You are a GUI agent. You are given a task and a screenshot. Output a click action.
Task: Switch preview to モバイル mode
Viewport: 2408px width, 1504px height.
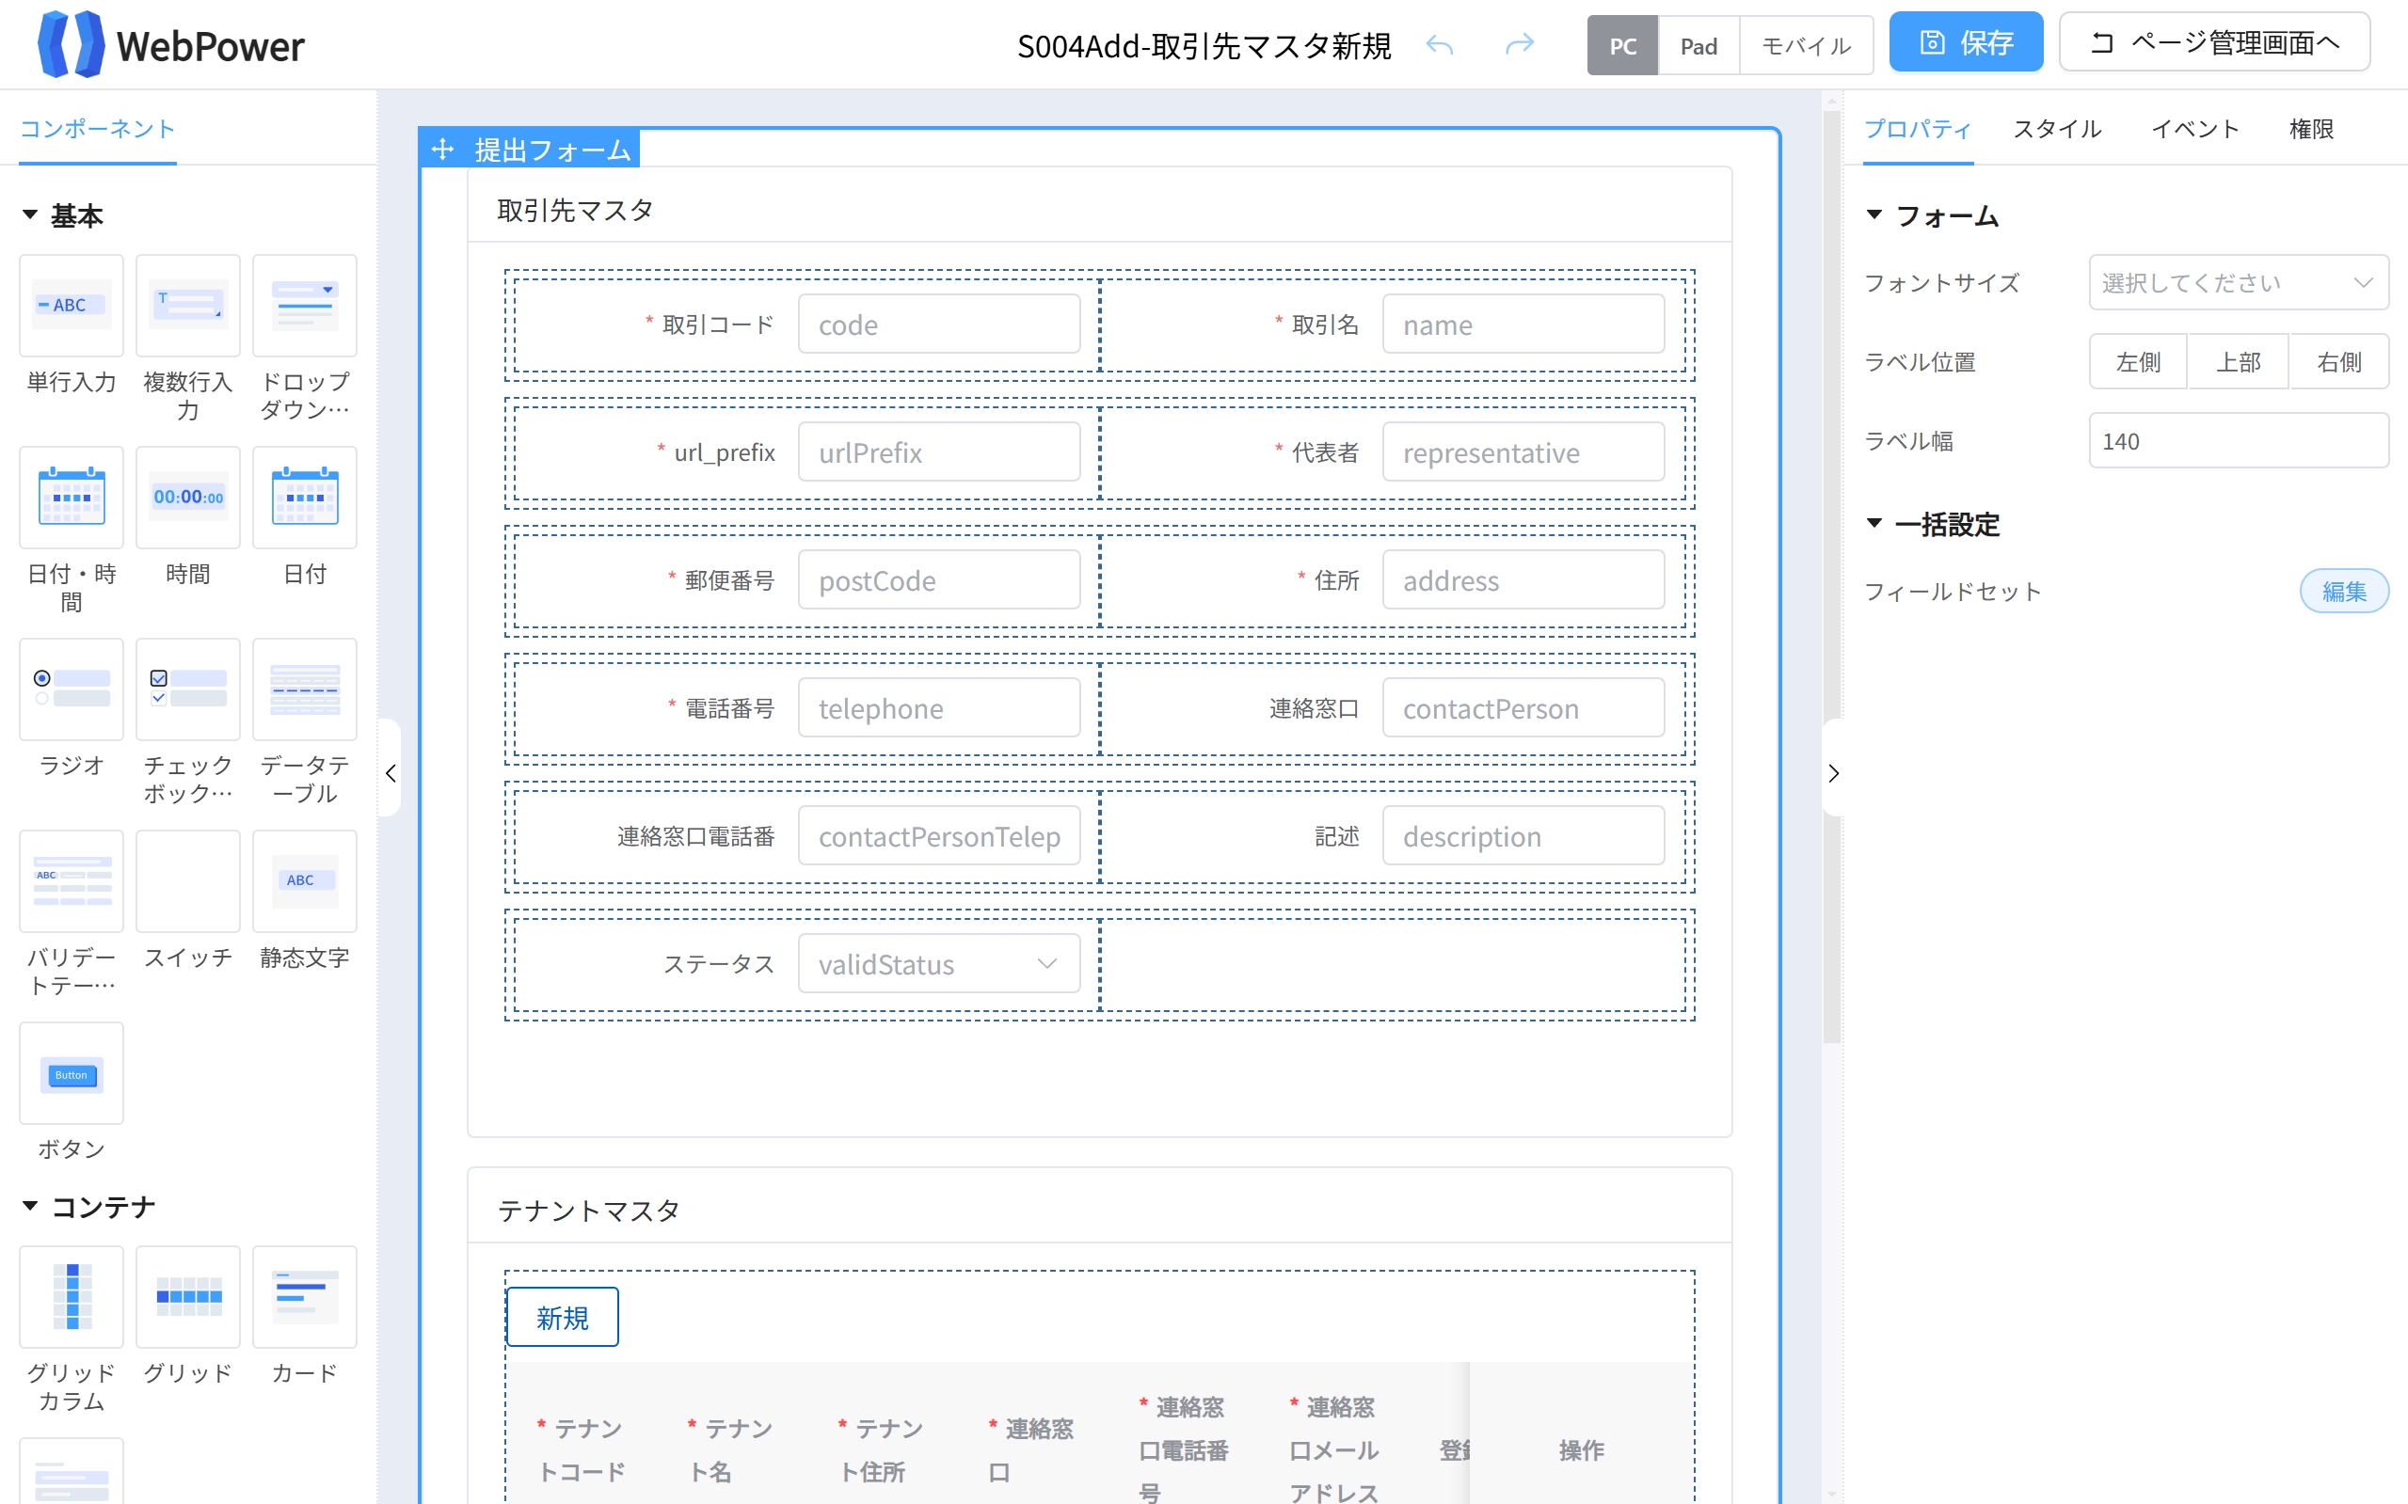click(1806, 45)
